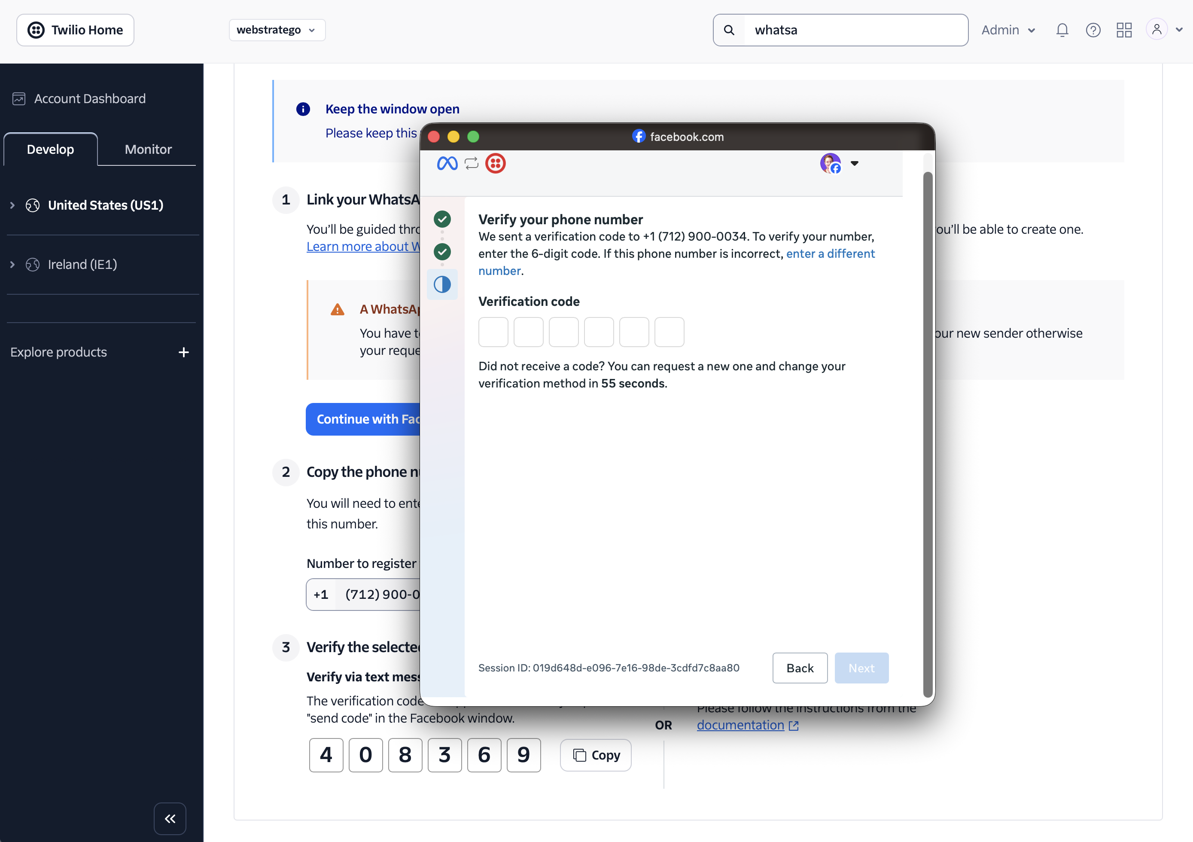The height and width of the screenshot is (842, 1193).
Task: Open the help question mark icon
Action: [x=1093, y=30]
